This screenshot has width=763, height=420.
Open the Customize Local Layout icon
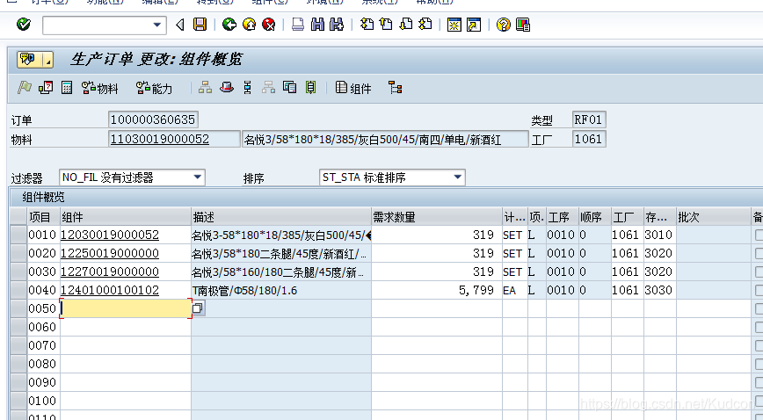click(x=523, y=25)
